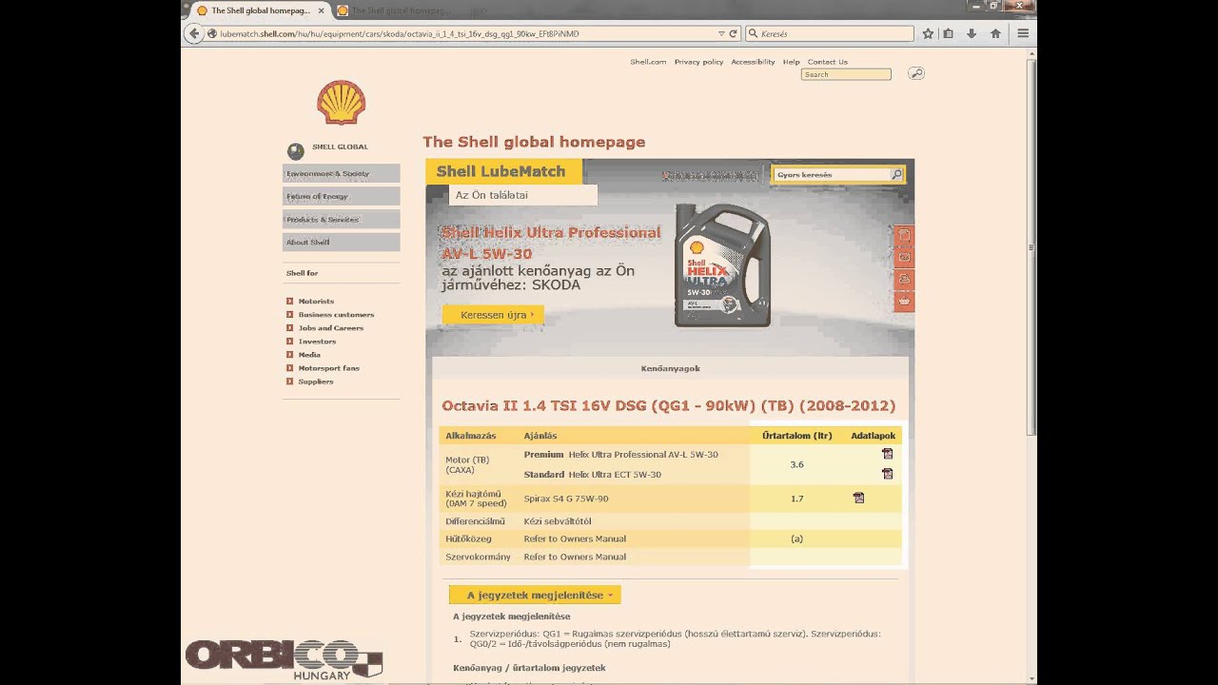Open the Standard Helix Ultra ECT PDF datasheet

point(887,473)
